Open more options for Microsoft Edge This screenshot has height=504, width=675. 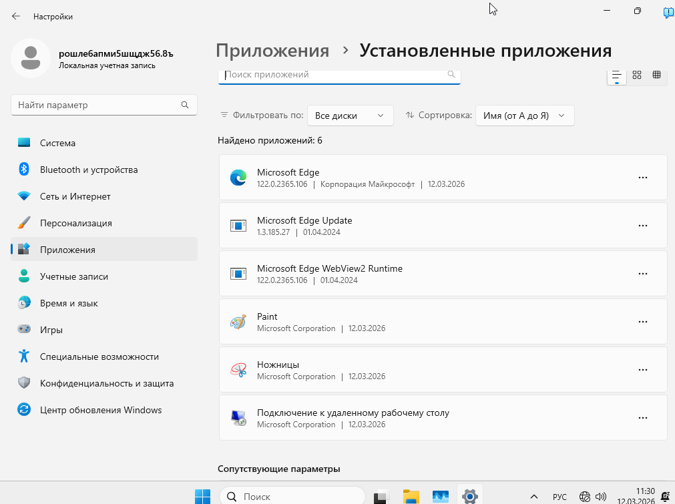click(643, 178)
